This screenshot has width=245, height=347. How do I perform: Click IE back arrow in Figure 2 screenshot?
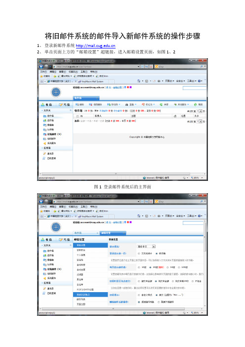[41, 201]
